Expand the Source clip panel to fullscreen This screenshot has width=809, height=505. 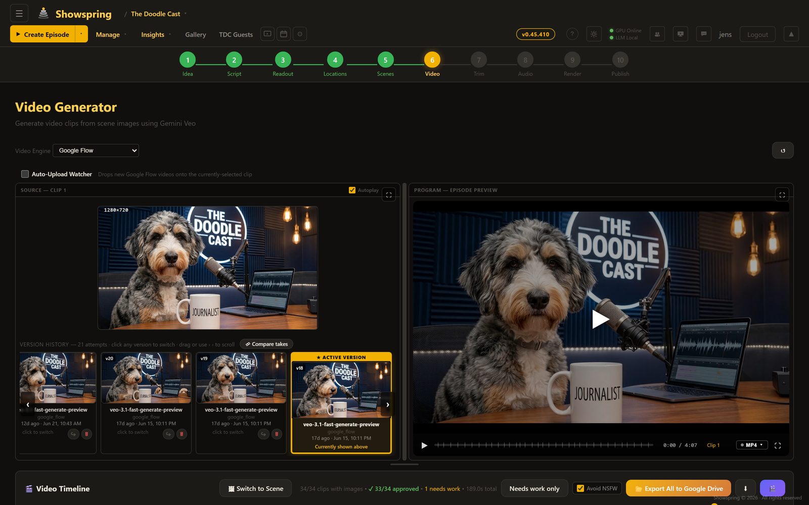[389, 194]
